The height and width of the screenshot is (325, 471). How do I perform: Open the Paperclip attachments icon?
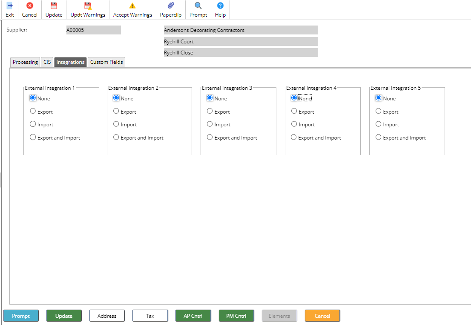pyautogui.click(x=171, y=6)
